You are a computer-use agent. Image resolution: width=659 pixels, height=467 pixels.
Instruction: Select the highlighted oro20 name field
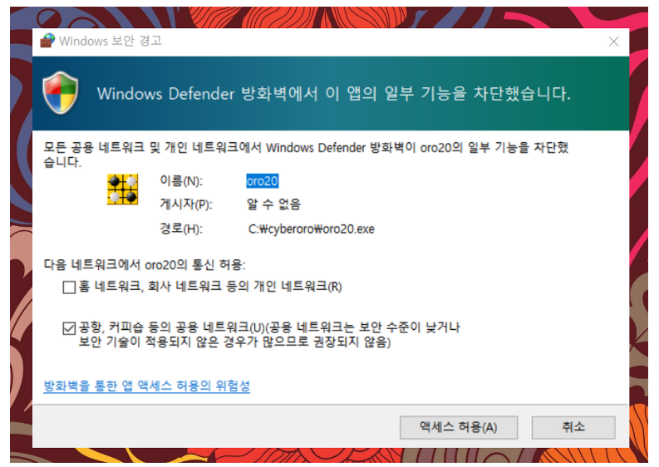[263, 181]
